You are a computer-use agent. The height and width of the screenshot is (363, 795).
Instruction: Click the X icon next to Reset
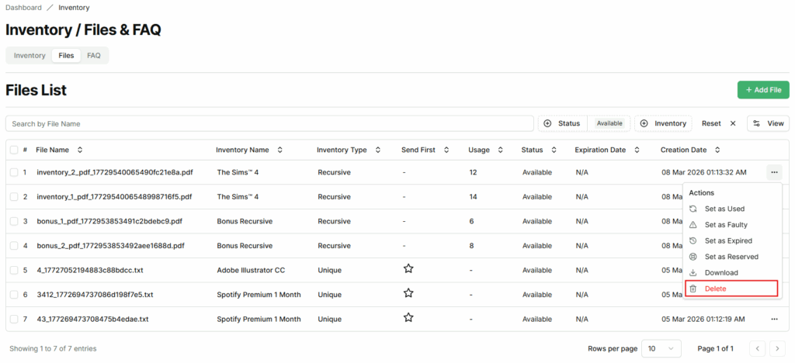click(x=732, y=123)
